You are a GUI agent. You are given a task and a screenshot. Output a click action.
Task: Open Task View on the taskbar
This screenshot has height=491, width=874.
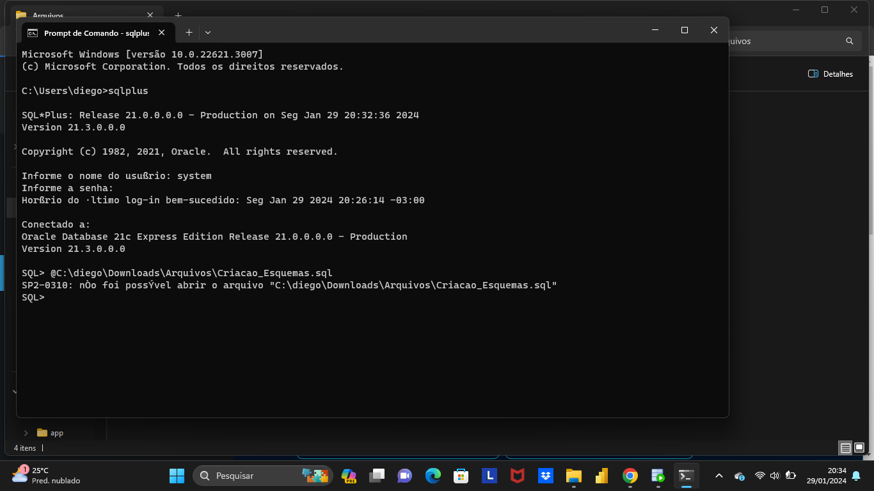pyautogui.click(x=377, y=476)
